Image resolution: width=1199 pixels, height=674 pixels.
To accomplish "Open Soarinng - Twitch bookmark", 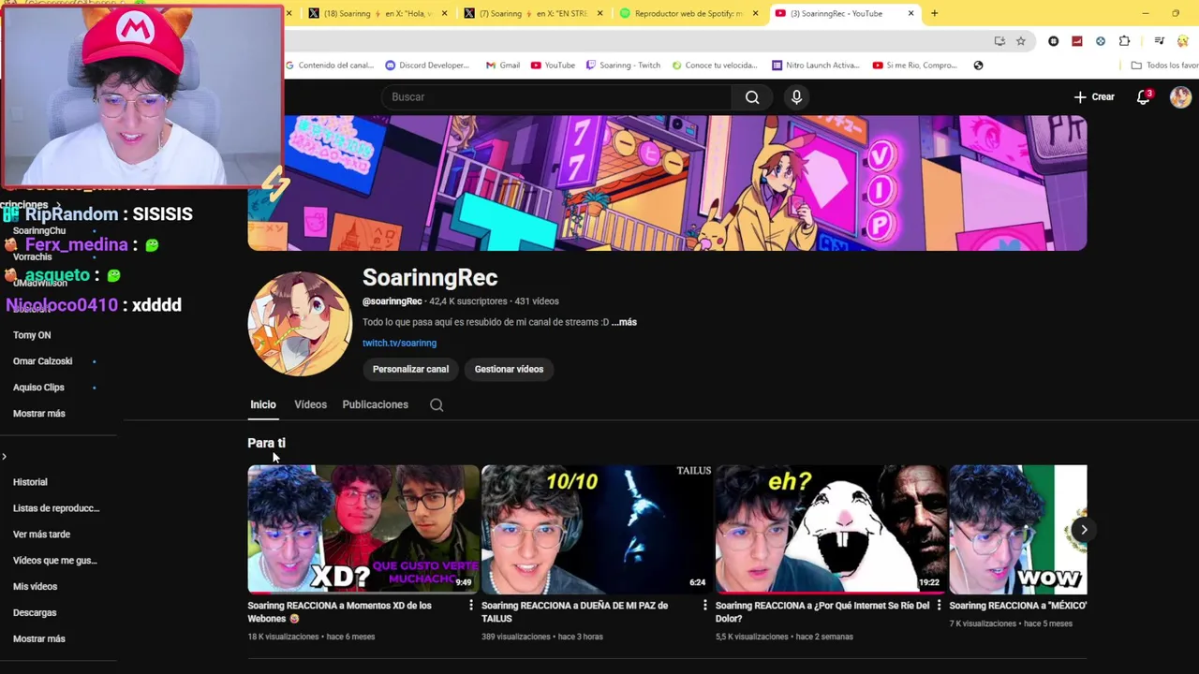I will (x=623, y=66).
